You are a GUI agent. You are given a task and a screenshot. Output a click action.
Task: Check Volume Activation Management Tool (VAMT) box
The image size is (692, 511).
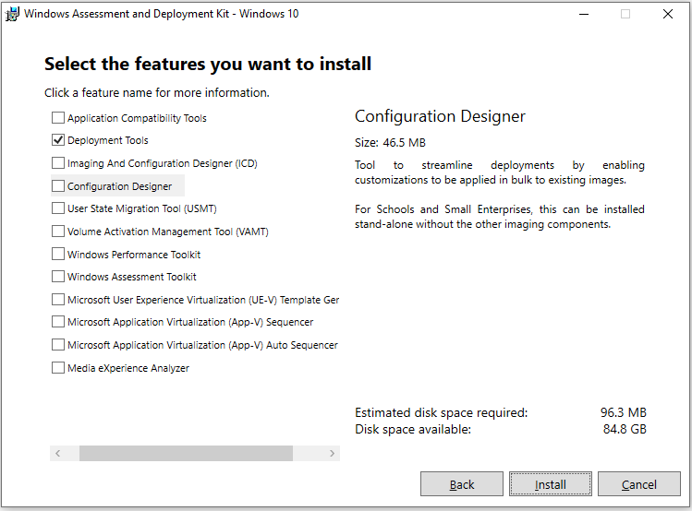click(58, 232)
